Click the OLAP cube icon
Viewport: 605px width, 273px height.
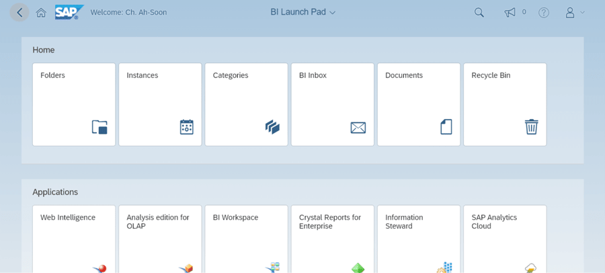[186, 268]
